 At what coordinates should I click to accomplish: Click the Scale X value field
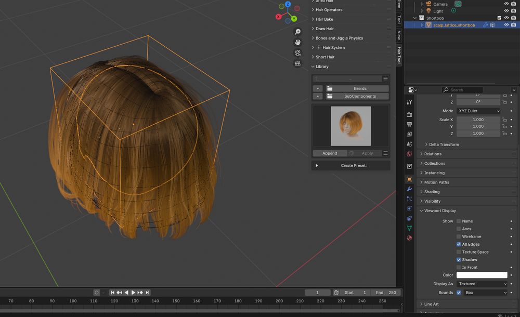coord(478,120)
